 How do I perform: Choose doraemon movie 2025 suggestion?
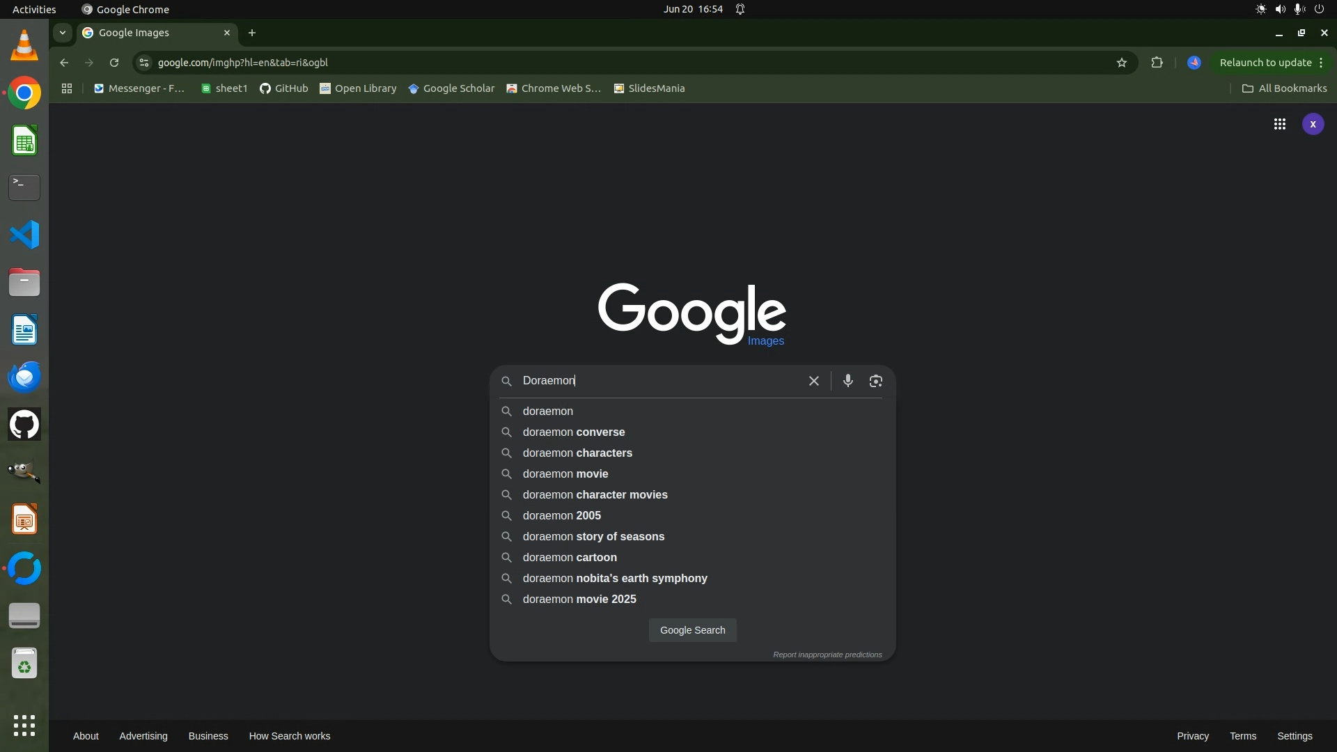[579, 600]
